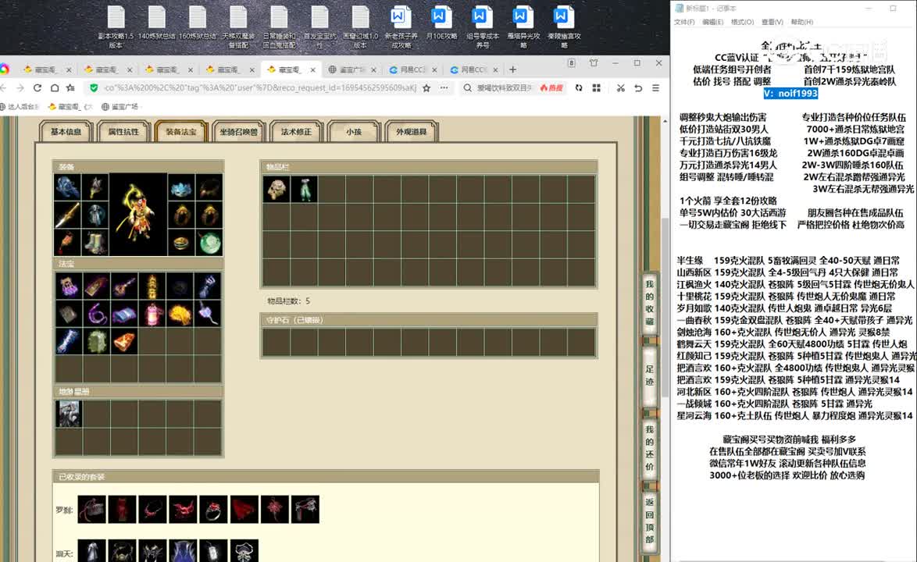Open the address bar more-options ellipsis
This screenshot has width=917, height=562.
(x=444, y=87)
